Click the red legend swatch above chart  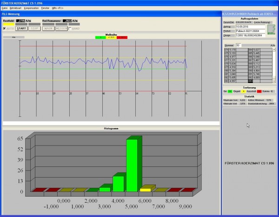coord(122,38)
